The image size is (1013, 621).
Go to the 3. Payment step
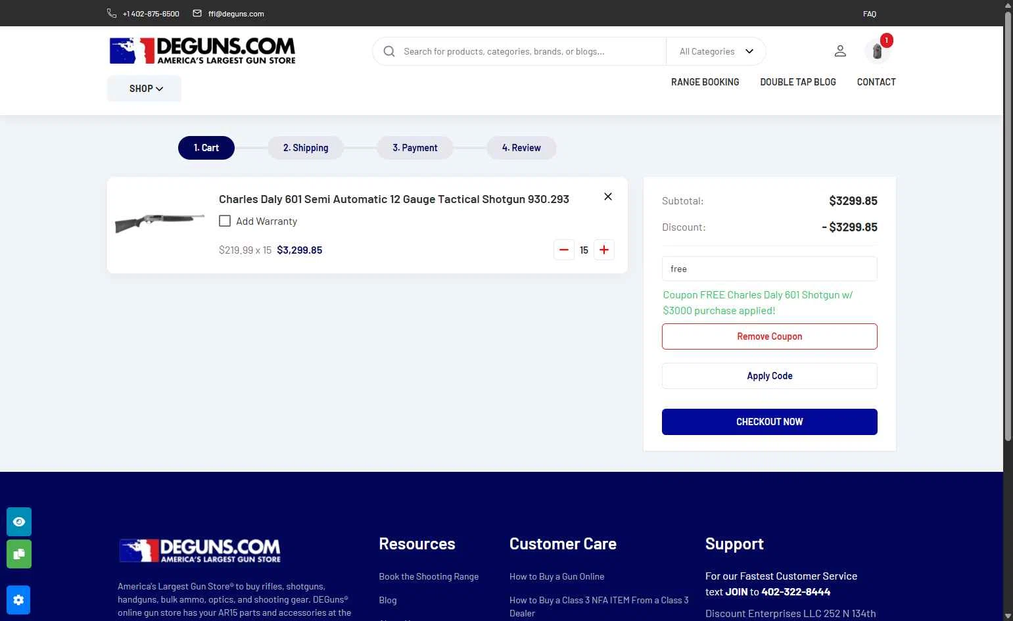pyautogui.click(x=415, y=148)
